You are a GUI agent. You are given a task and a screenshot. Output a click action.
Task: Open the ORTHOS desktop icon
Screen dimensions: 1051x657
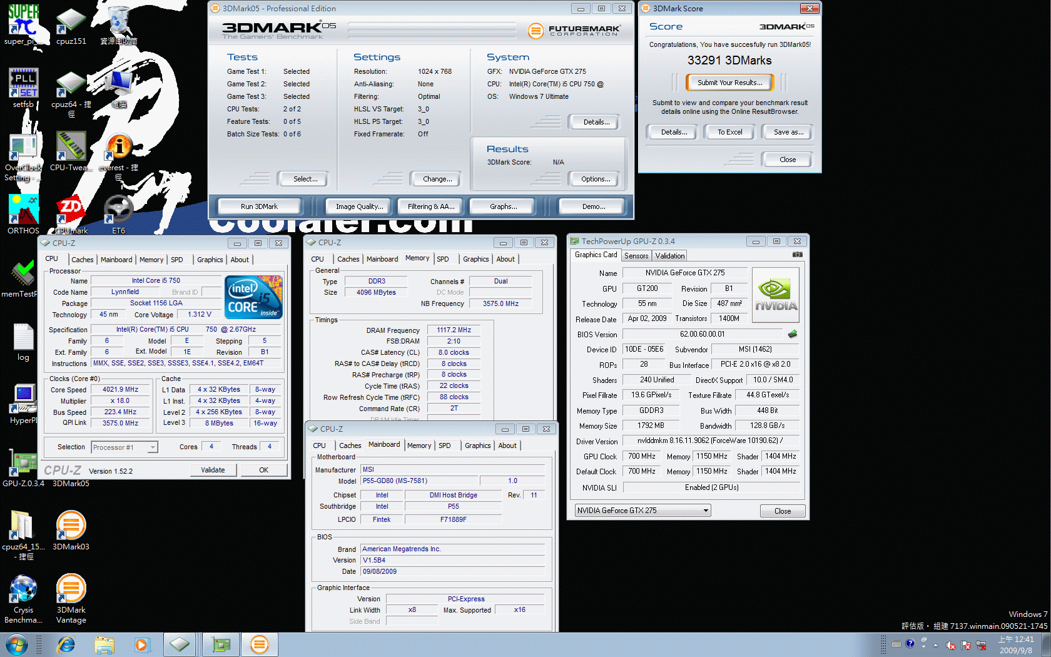[x=23, y=214]
